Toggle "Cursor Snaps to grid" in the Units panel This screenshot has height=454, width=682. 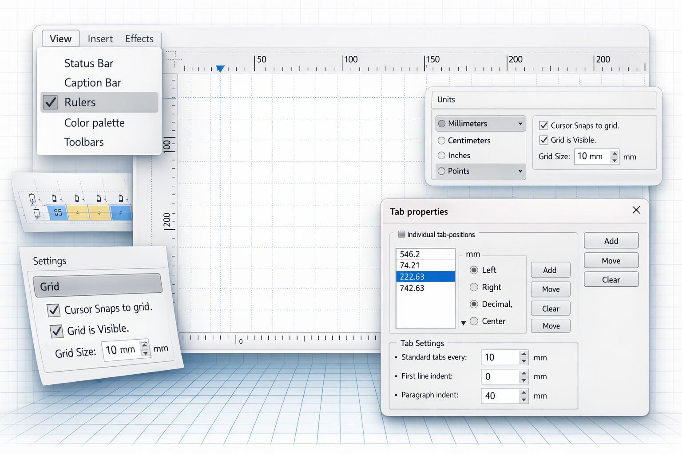(544, 125)
